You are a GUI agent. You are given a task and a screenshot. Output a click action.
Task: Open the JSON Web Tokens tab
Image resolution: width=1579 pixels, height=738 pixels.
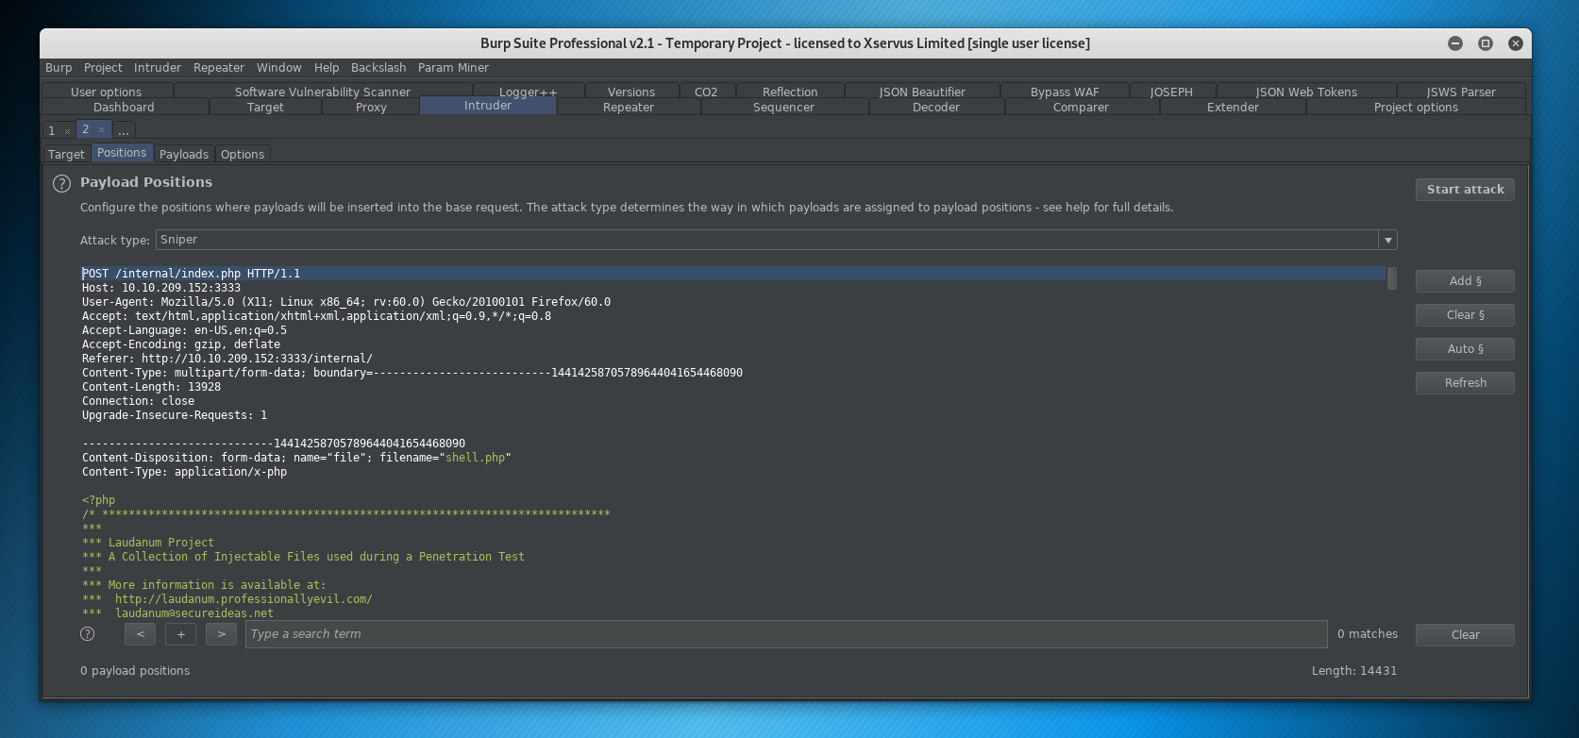[x=1306, y=92]
